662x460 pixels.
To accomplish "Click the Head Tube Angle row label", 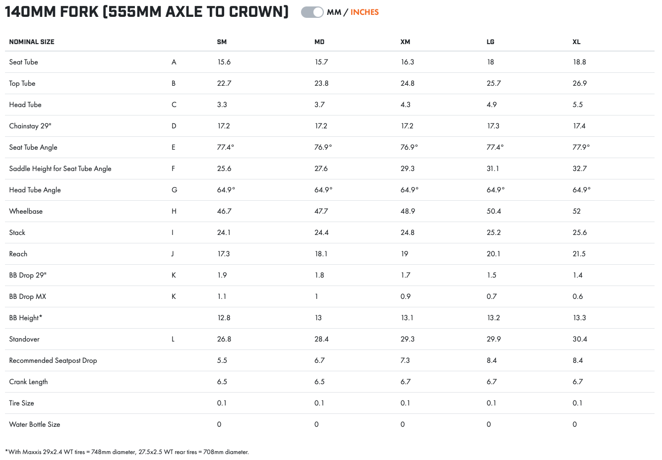I will (35, 190).
